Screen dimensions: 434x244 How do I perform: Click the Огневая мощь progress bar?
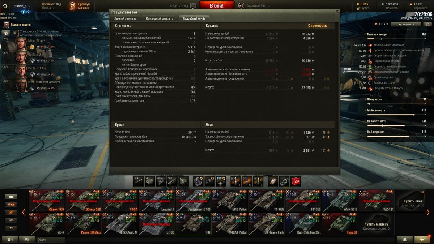click(x=397, y=39)
